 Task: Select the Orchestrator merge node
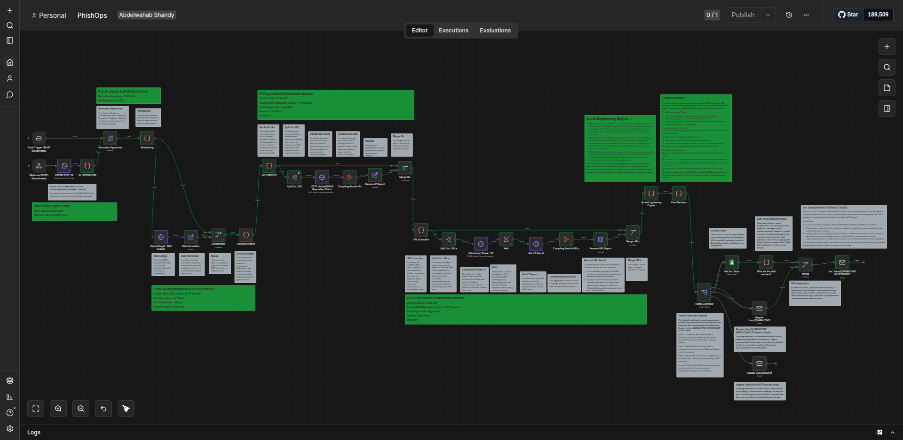click(218, 234)
